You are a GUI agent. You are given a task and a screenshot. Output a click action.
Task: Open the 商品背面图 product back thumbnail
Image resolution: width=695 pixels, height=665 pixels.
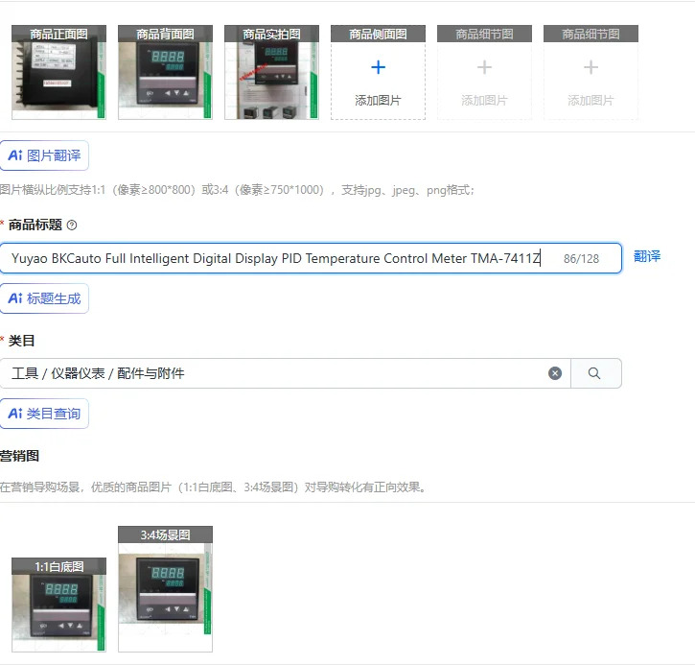click(x=165, y=72)
